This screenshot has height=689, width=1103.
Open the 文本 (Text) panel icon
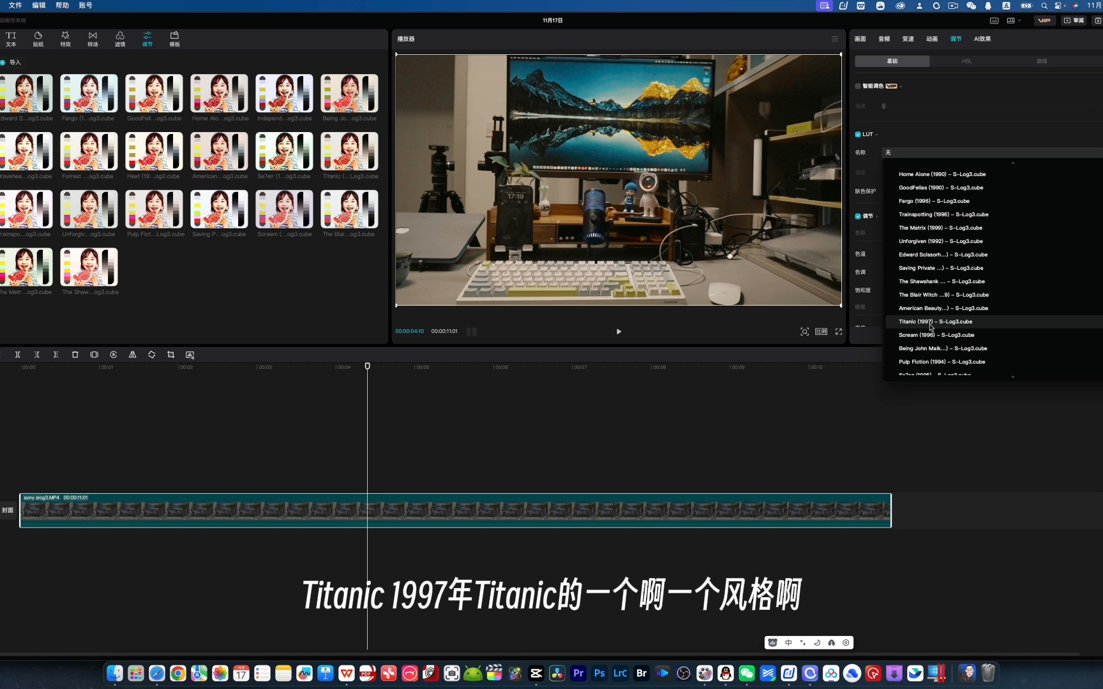[x=11, y=39]
